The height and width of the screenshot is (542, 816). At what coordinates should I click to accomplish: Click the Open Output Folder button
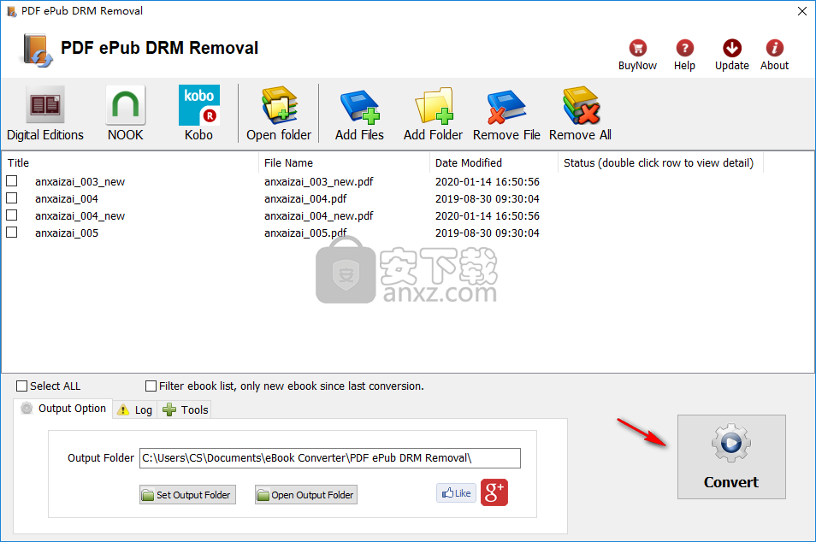pyautogui.click(x=306, y=495)
